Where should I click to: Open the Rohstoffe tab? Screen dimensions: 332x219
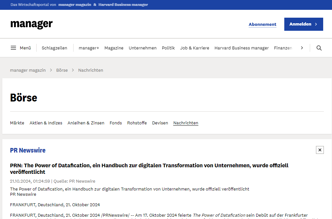(x=137, y=123)
